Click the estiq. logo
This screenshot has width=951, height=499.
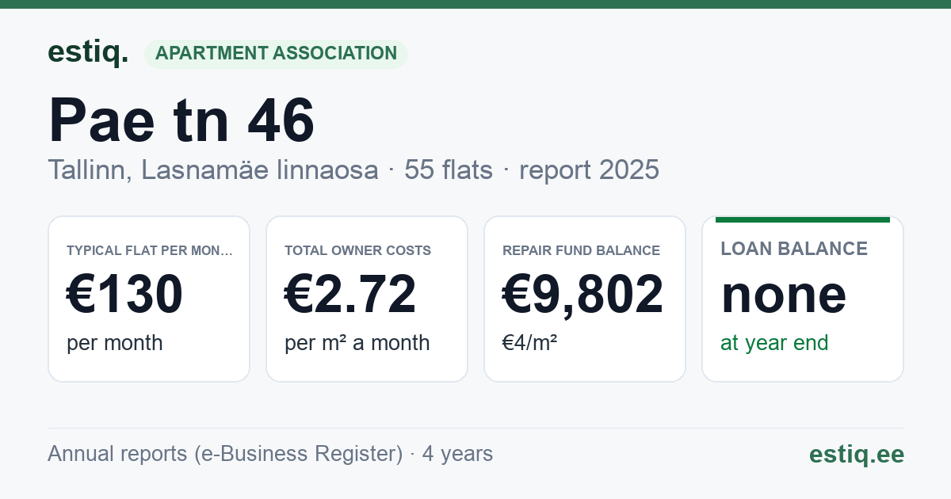point(88,52)
